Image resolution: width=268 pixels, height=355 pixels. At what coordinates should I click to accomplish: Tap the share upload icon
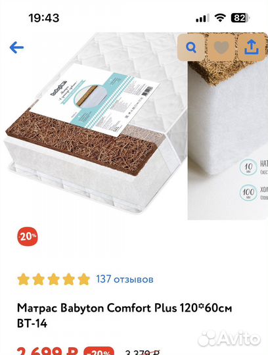[252, 47]
